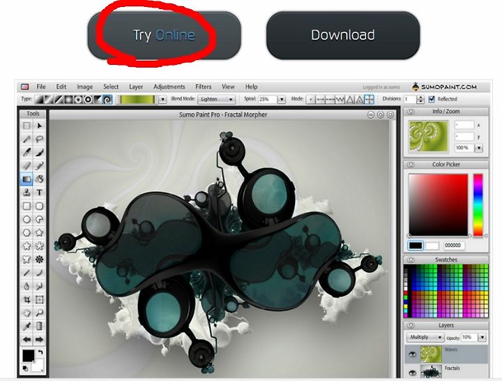Open the SUMOPAINT.COM logo link
Viewport: 502px width, 381px height.
click(444, 87)
